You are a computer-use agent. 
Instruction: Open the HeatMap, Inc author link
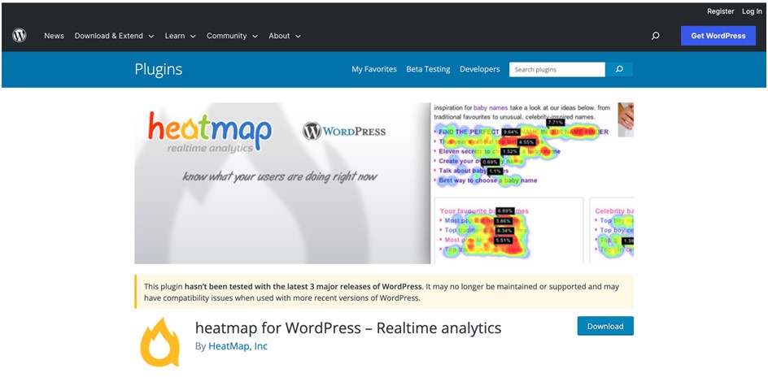(238, 346)
